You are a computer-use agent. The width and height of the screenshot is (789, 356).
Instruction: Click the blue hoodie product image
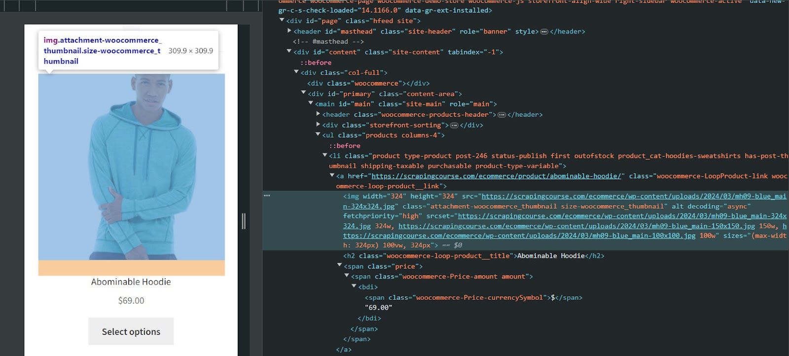click(132, 167)
